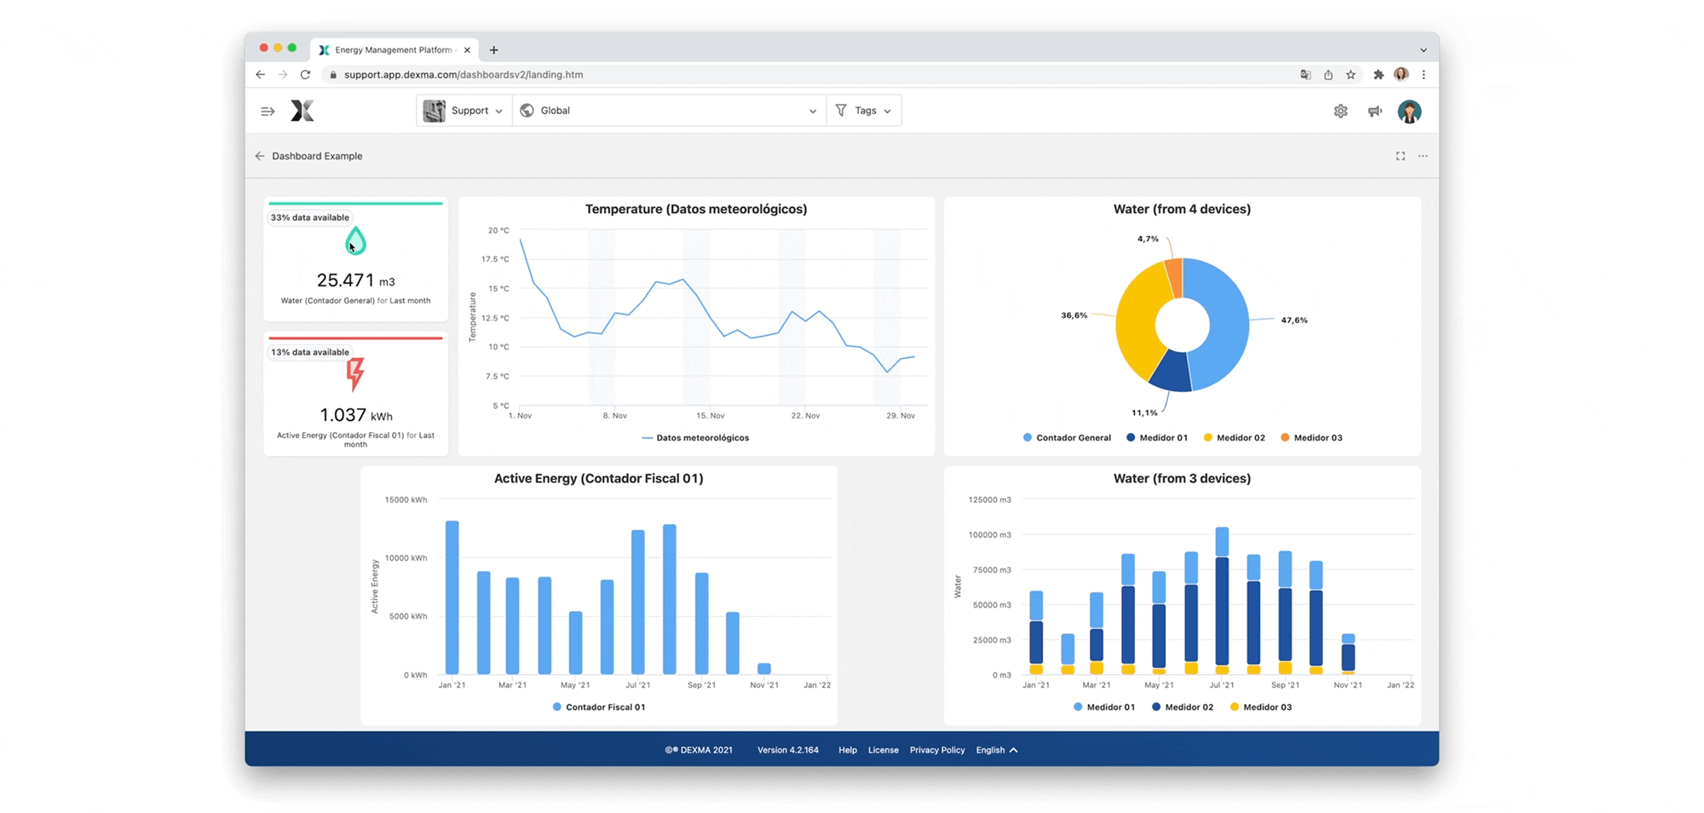Reload the browser page
Image resolution: width=1704 pixels, height=813 pixels.
[x=305, y=75]
